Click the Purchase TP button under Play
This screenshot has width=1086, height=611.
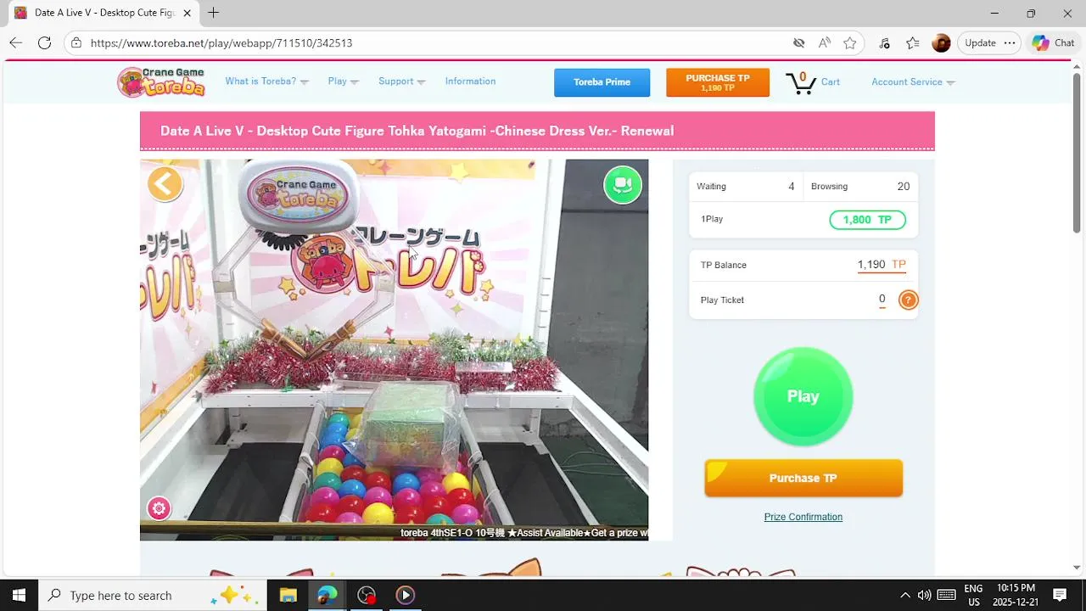click(x=803, y=478)
